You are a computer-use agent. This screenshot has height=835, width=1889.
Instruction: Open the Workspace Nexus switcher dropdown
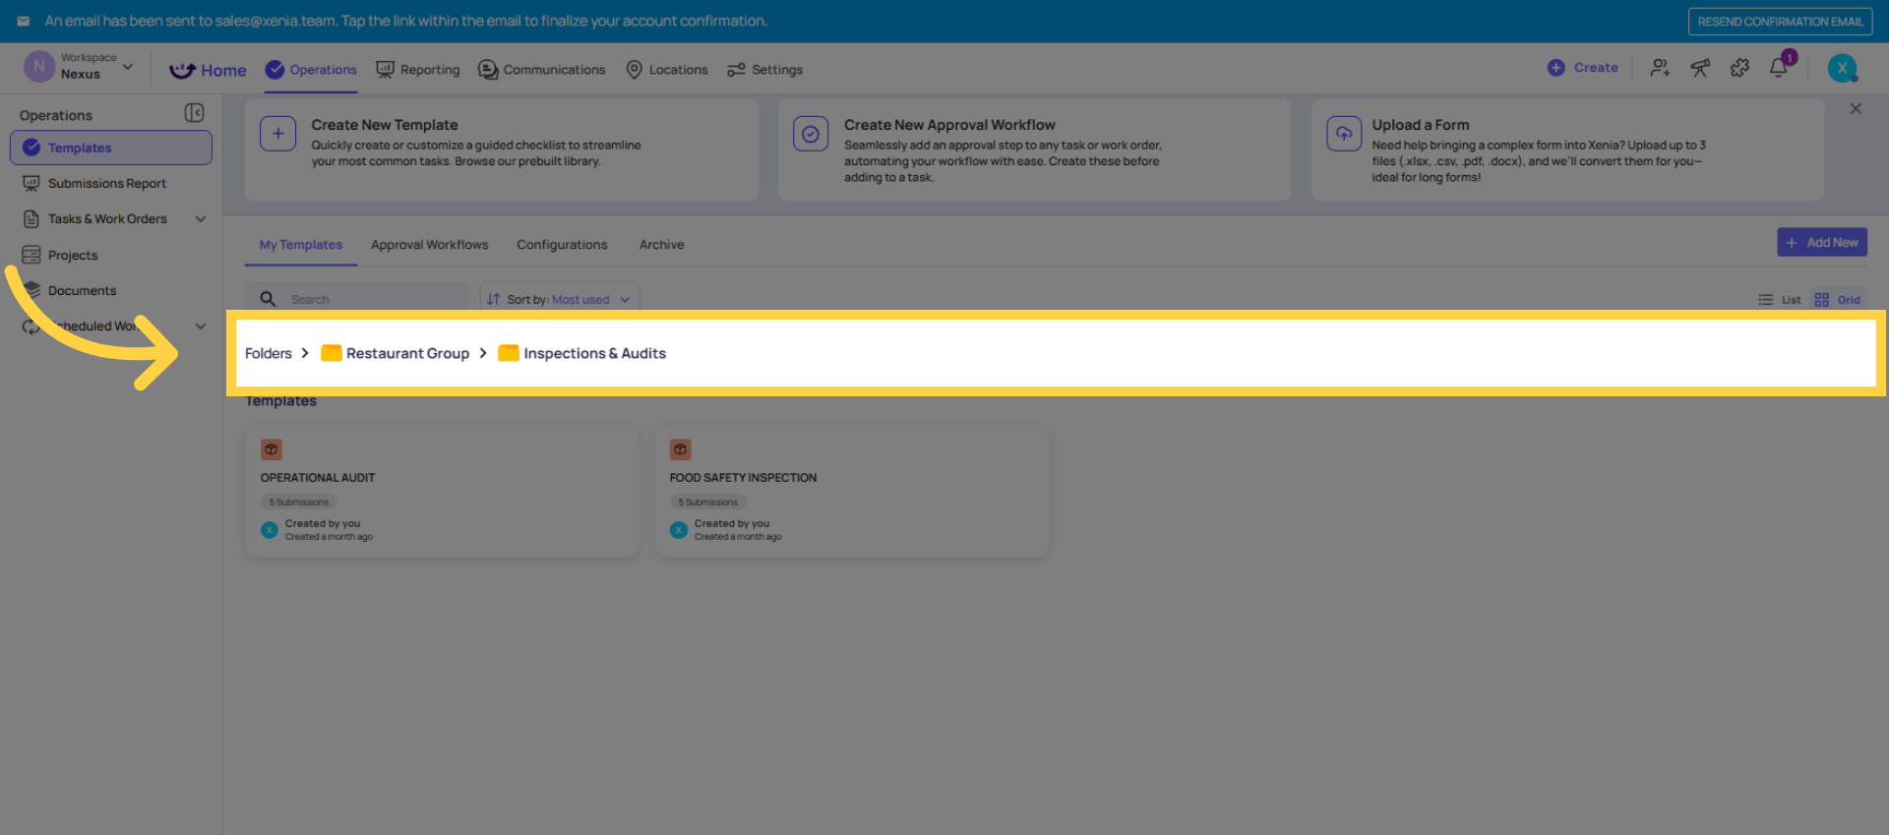[79, 67]
